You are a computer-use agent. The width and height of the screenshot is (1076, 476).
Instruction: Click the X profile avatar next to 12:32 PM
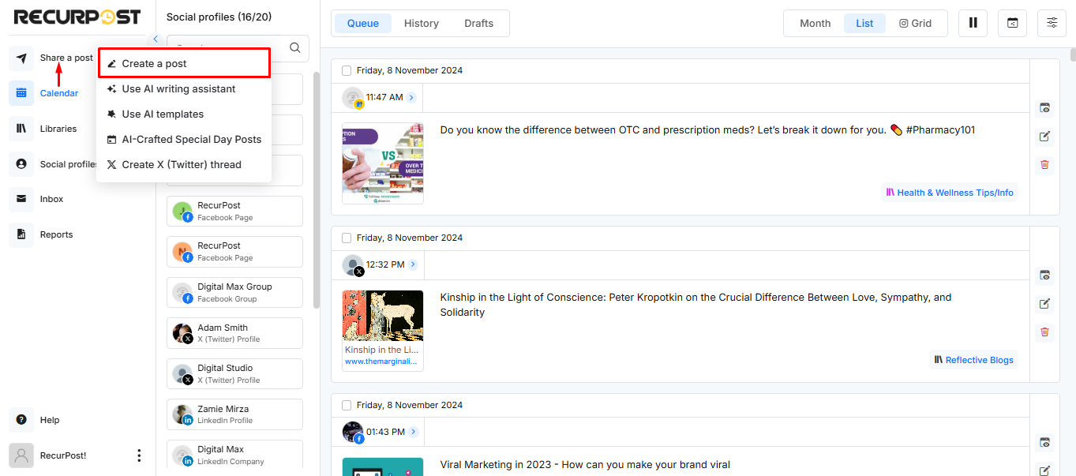tap(353, 265)
